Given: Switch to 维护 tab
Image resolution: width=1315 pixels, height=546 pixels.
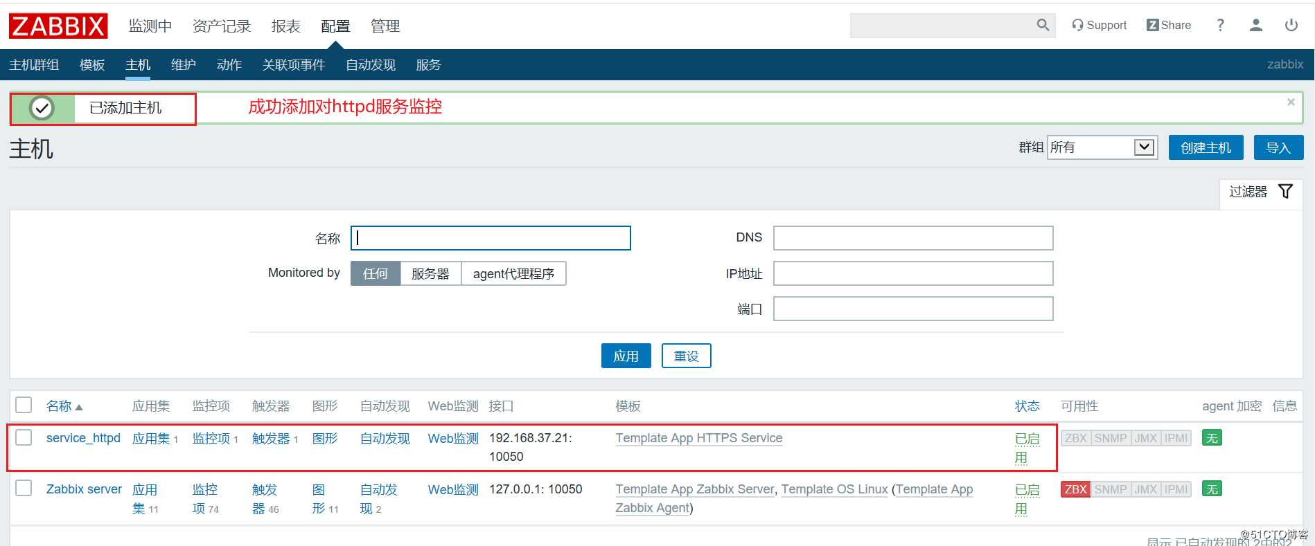Looking at the screenshot, I should coord(184,64).
